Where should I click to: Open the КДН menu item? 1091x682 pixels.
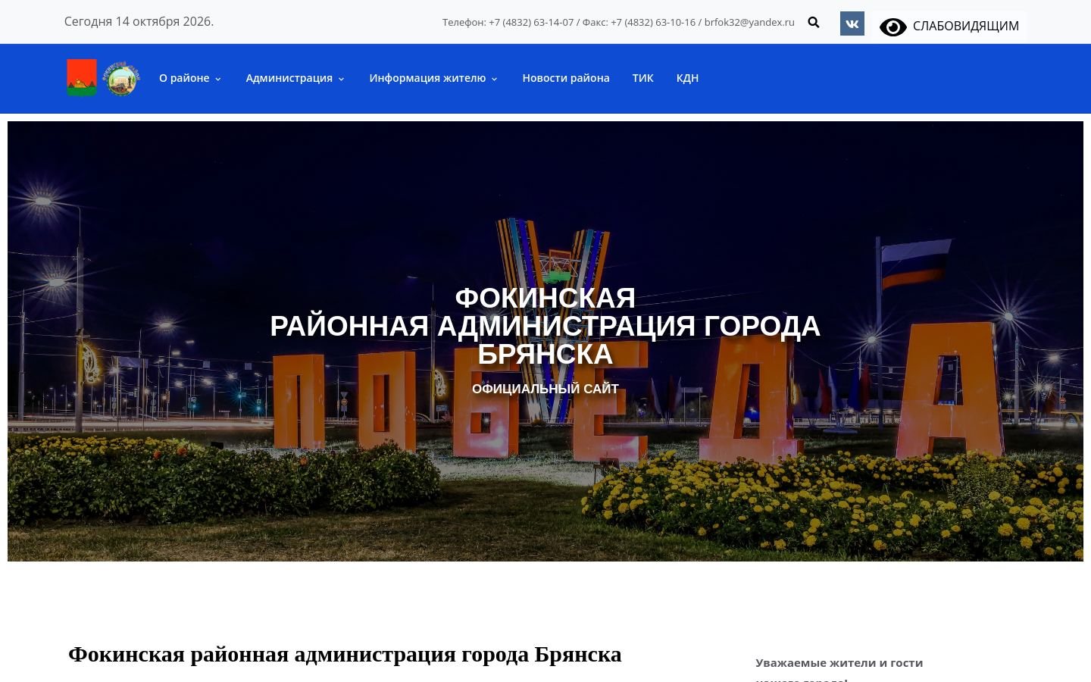[x=687, y=78]
